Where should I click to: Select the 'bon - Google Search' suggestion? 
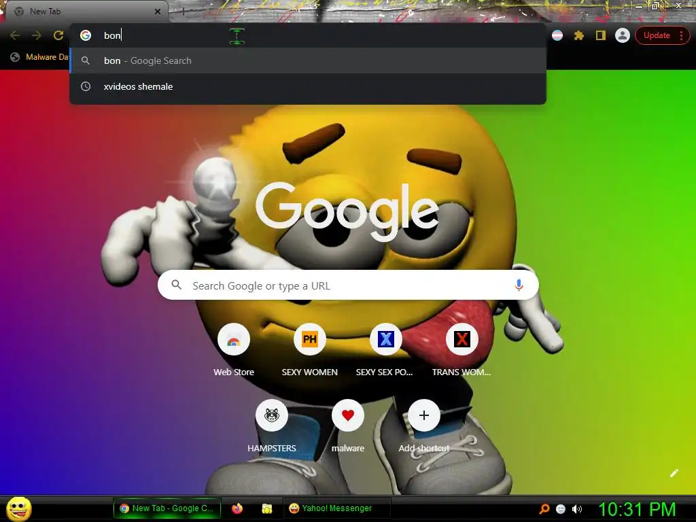point(308,60)
